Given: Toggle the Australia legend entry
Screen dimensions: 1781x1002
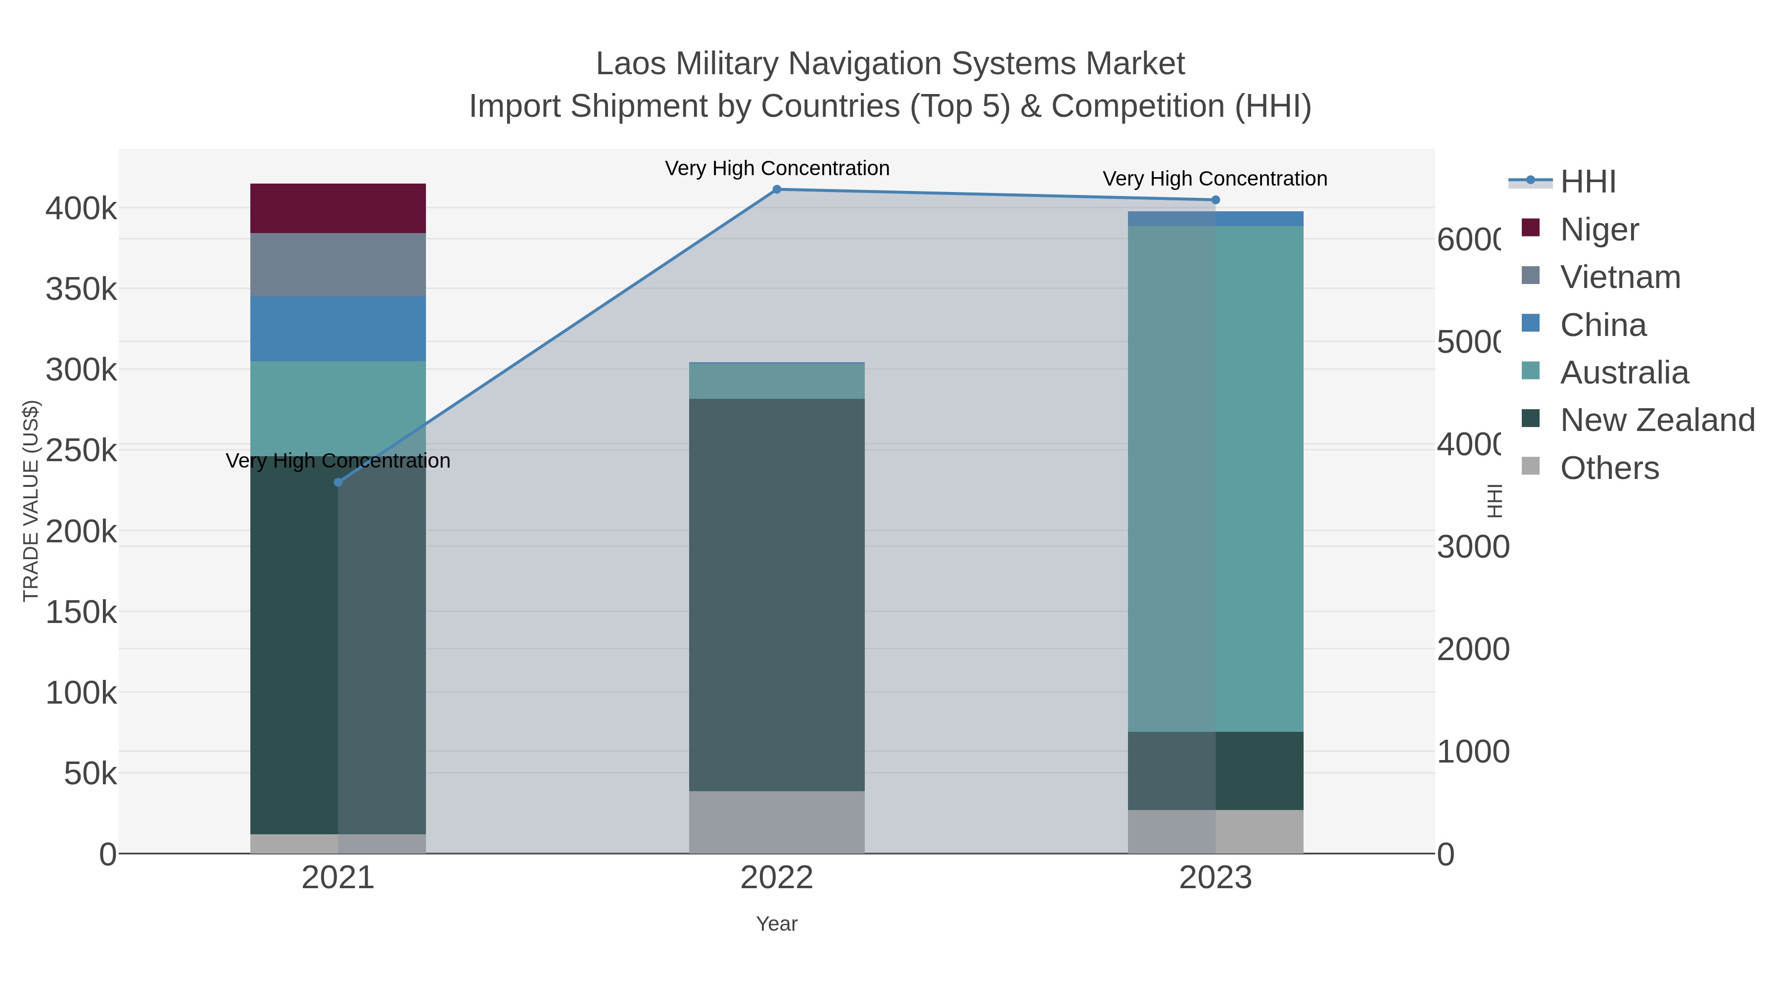Looking at the screenshot, I should pyautogui.click(x=1605, y=373).
